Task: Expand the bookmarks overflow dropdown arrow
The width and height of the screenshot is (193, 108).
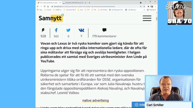Action: tap(144, 10)
